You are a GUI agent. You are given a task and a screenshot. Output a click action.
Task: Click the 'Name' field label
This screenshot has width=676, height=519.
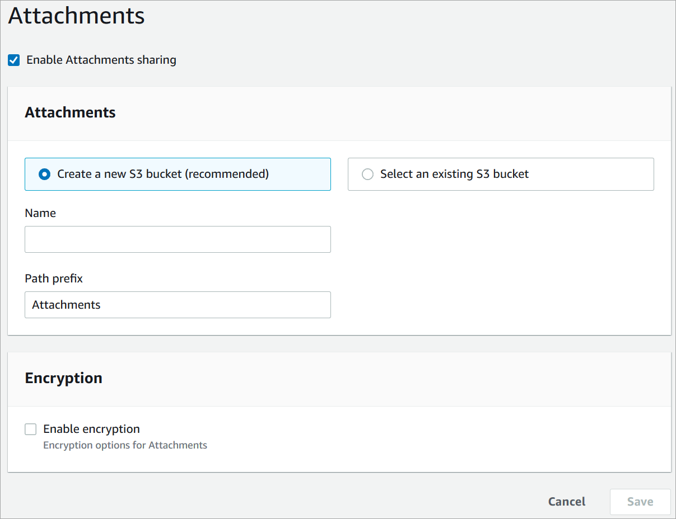[40, 213]
